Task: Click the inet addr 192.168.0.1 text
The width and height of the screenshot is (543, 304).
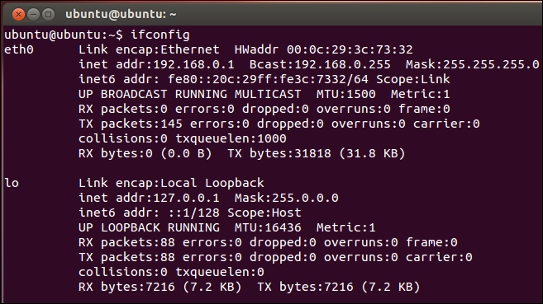Action: 156,64
